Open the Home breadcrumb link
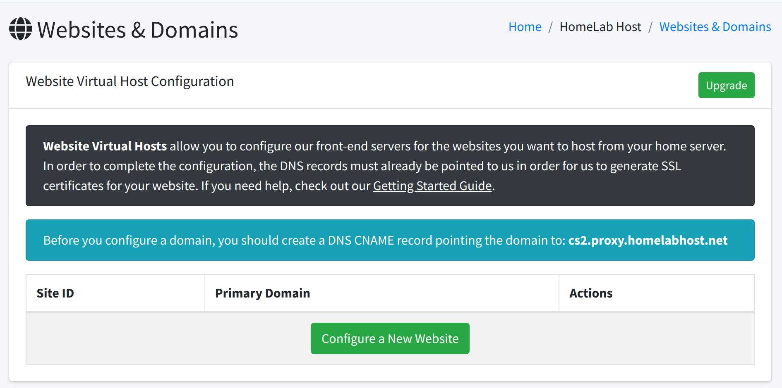782x388 pixels. (x=525, y=26)
